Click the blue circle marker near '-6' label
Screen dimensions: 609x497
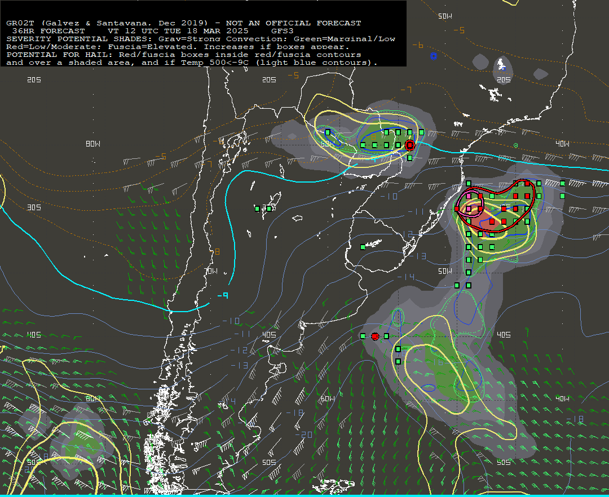434,56
